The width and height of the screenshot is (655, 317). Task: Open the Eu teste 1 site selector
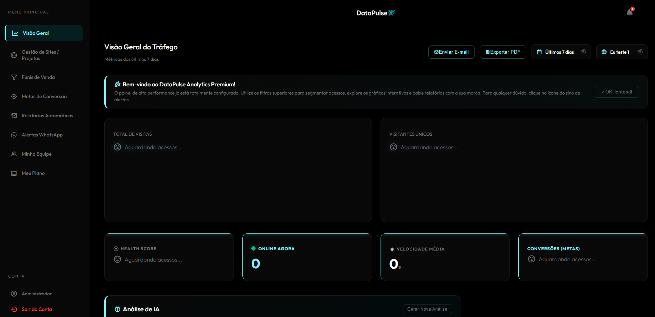click(x=622, y=52)
